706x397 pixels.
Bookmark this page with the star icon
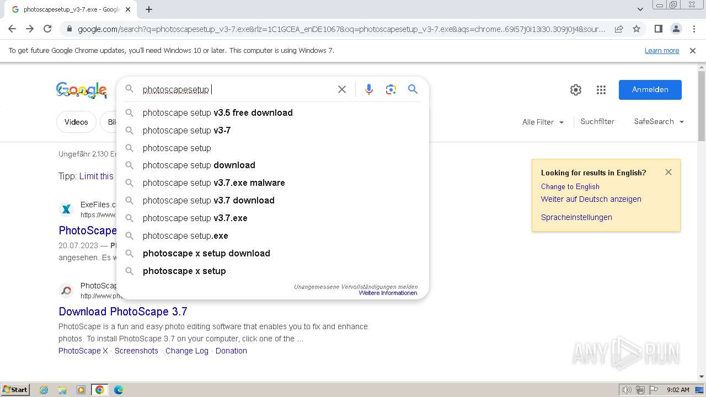(x=637, y=29)
